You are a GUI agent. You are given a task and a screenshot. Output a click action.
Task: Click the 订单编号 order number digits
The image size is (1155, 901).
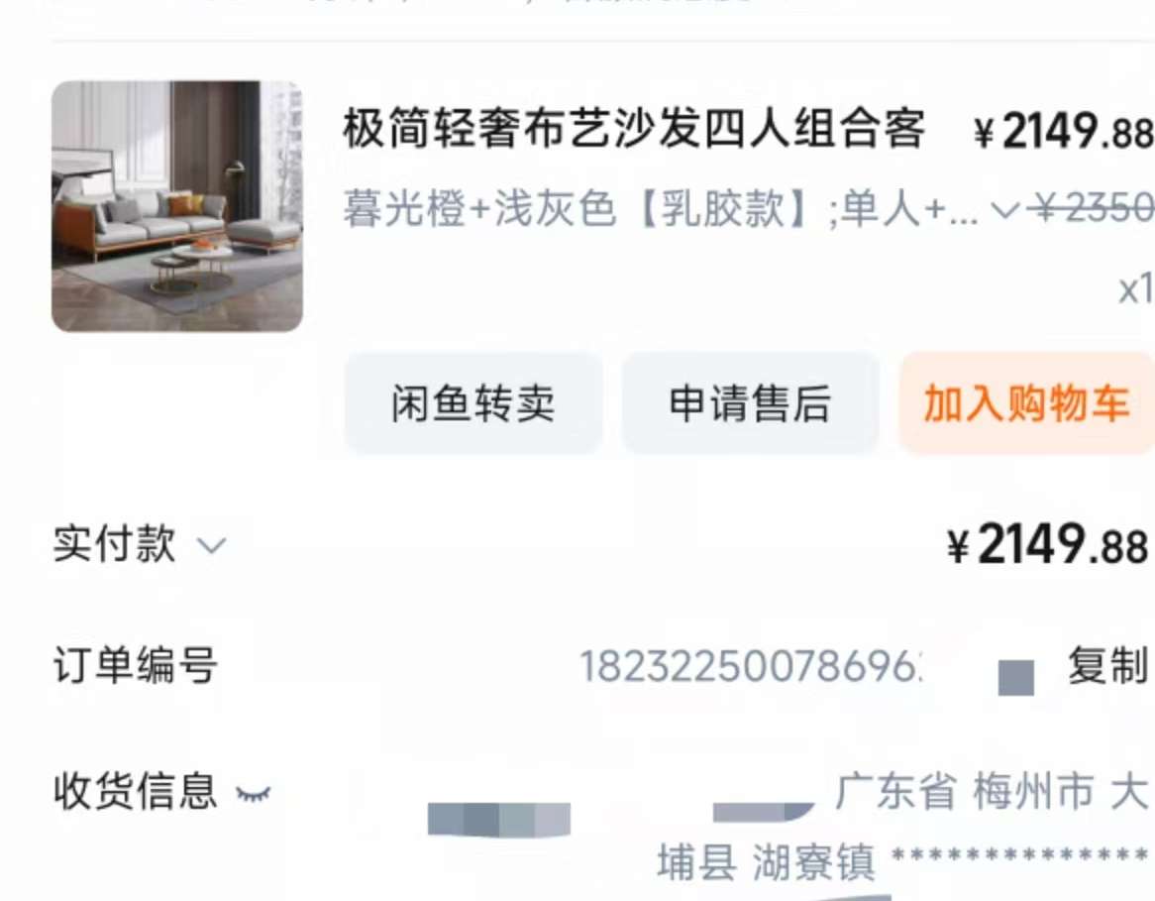coord(750,666)
